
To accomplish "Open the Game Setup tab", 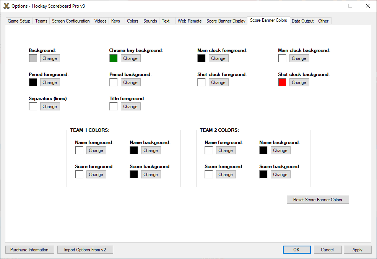I will (19, 21).
